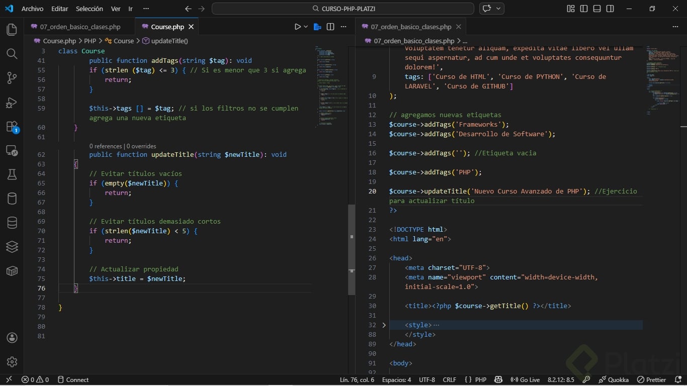Open the Run and Debug view
This screenshot has width=687, height=386.
tap(12, 103)
